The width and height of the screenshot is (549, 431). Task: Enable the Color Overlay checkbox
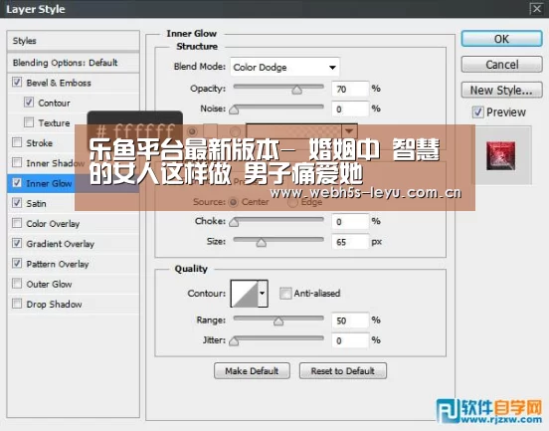click(x=17, y=223)
